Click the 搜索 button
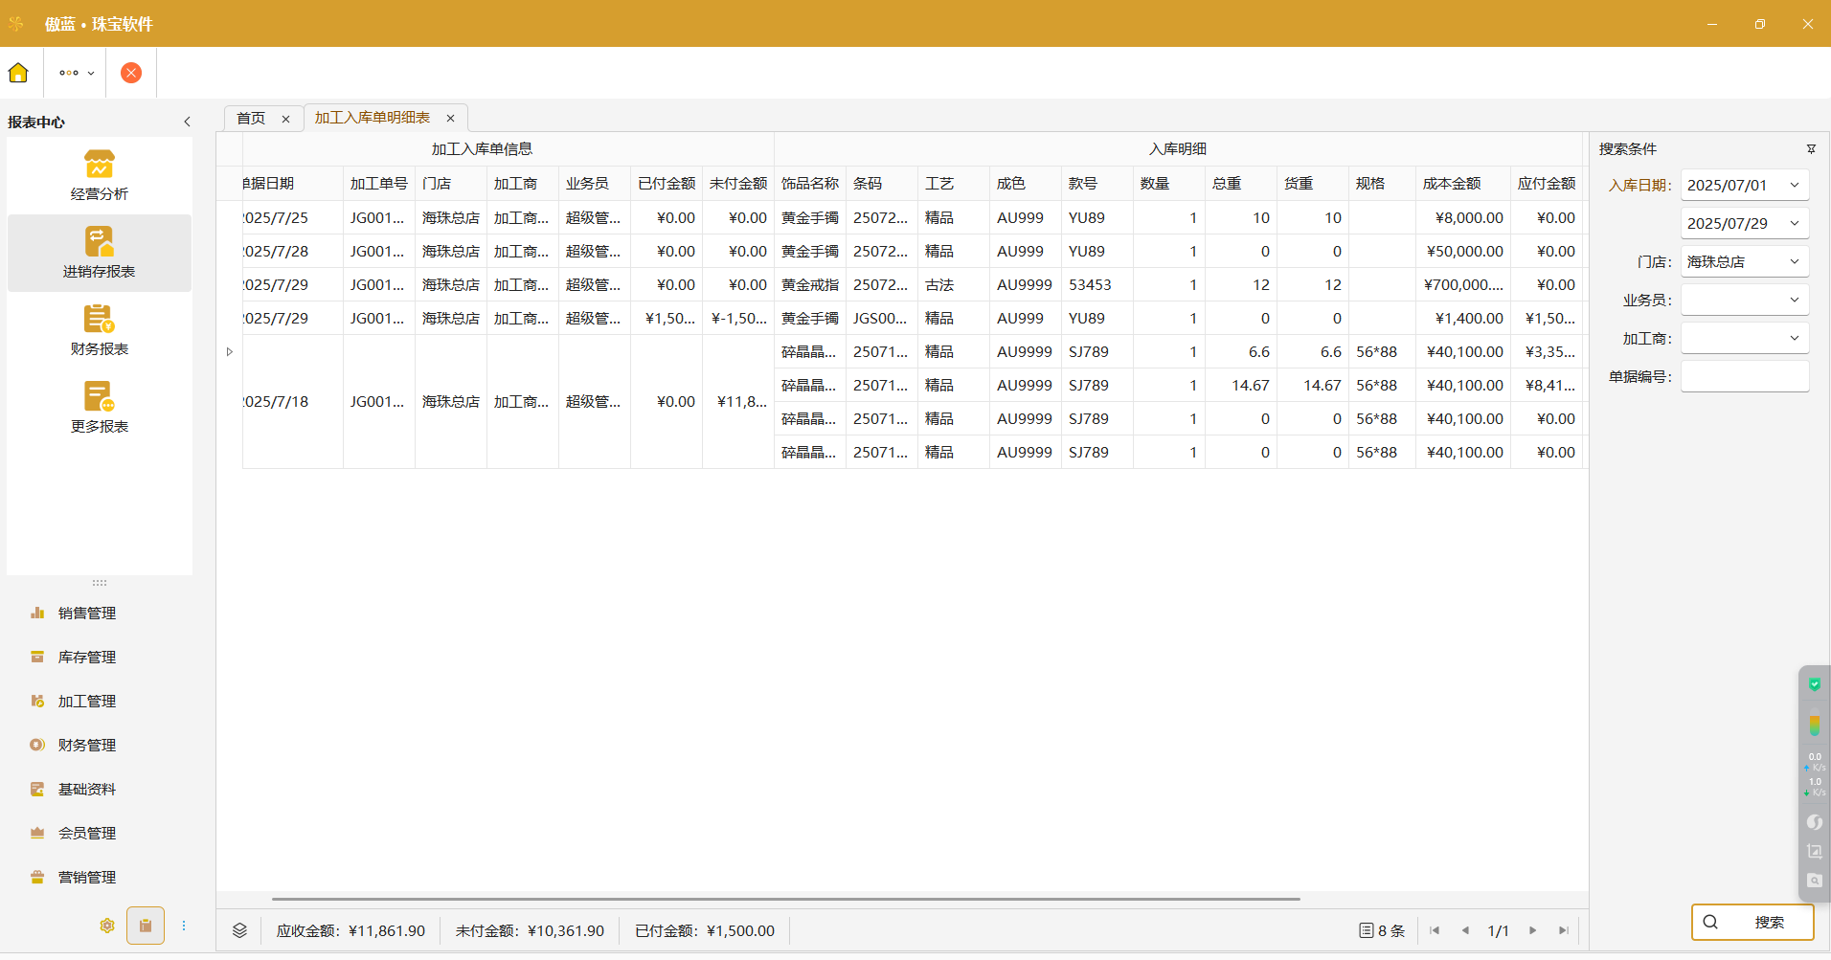 pyautogui.click(x=1752, y=922)
